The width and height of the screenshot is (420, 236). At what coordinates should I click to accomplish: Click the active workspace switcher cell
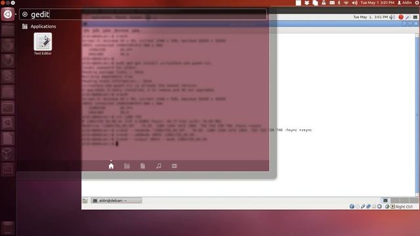point(385,201)
